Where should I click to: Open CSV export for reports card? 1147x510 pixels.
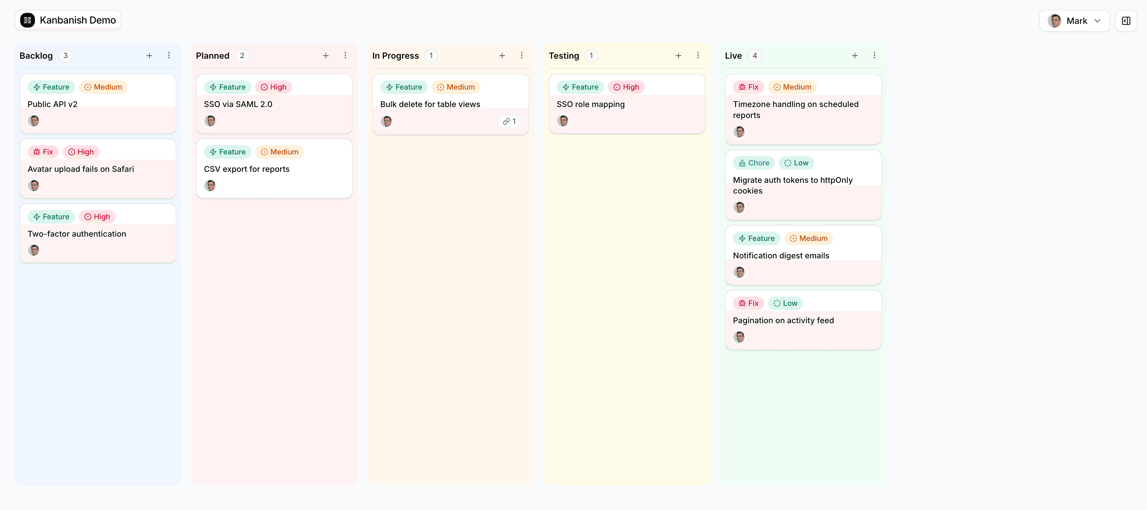click(274, 169)
